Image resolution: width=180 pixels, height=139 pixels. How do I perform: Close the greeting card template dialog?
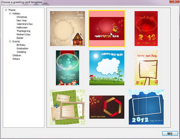[175, 1]
